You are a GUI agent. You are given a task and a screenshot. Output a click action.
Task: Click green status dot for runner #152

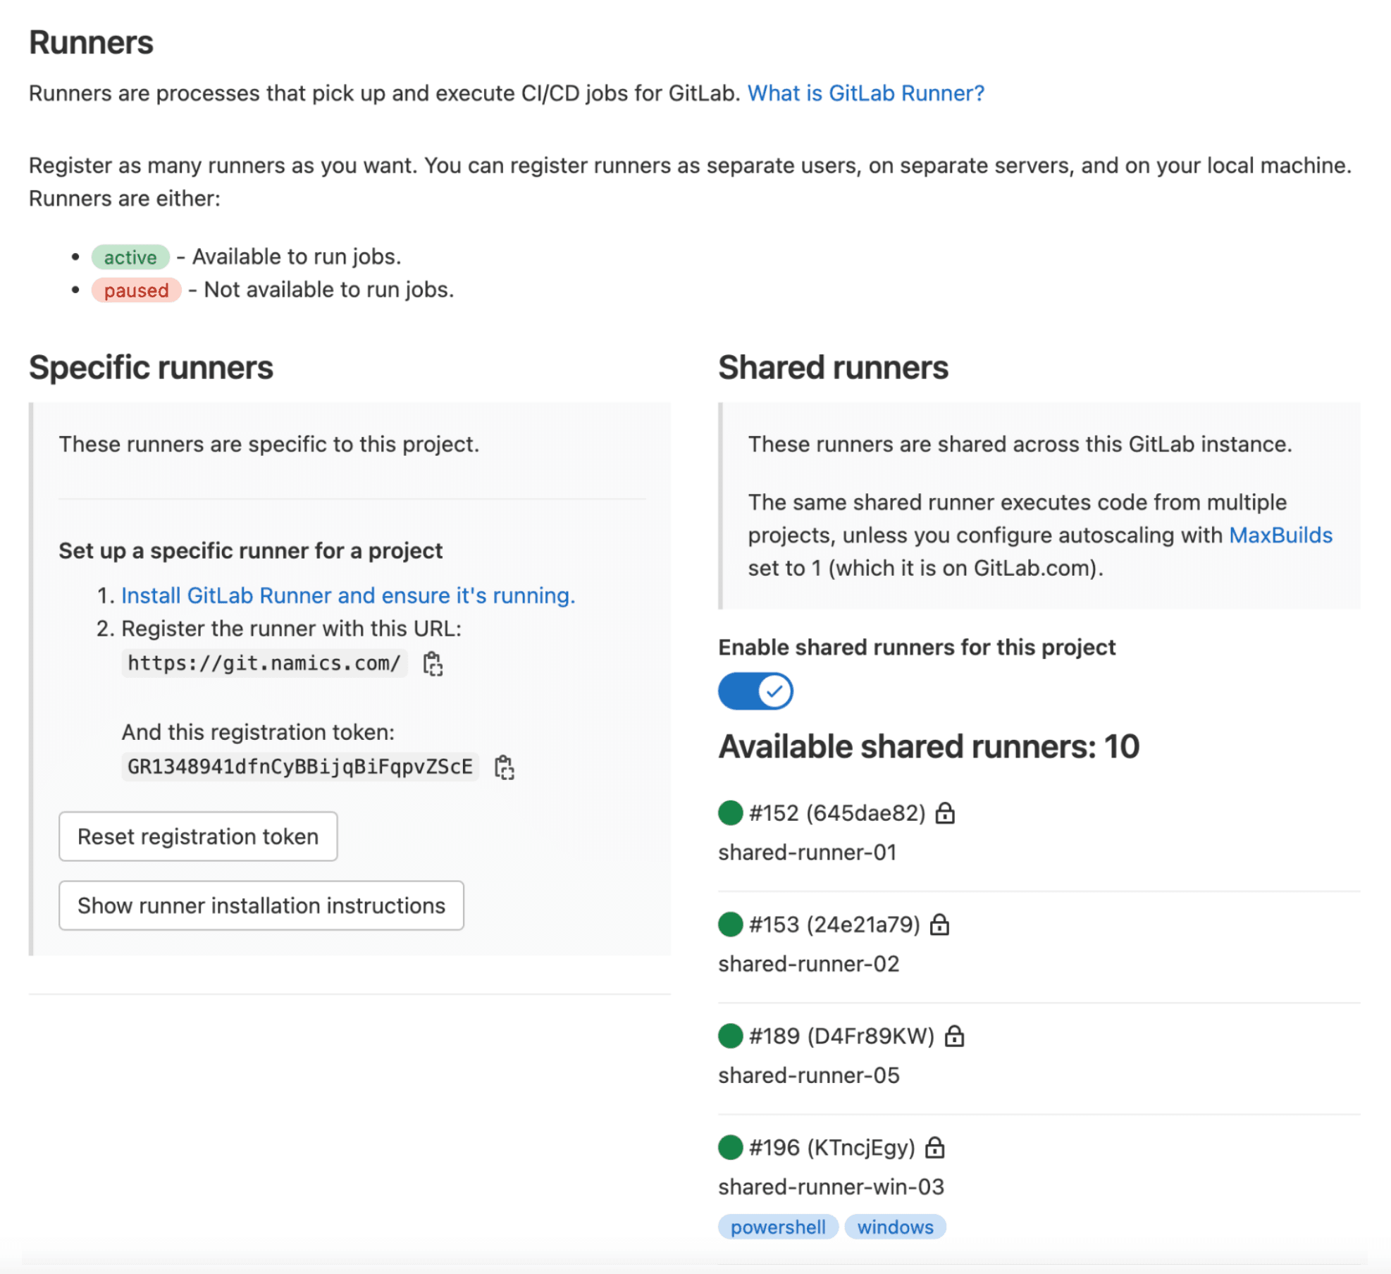[731, 812]
